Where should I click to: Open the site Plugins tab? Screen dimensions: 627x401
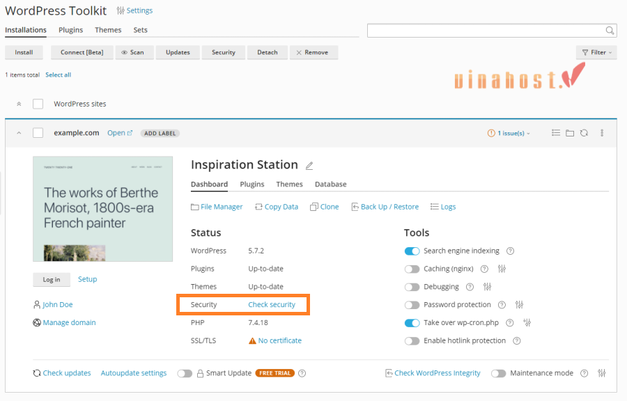point(252,184)
